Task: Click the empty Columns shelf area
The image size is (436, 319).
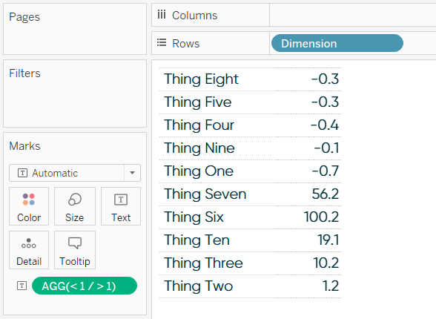Action: tap(353, 15)
